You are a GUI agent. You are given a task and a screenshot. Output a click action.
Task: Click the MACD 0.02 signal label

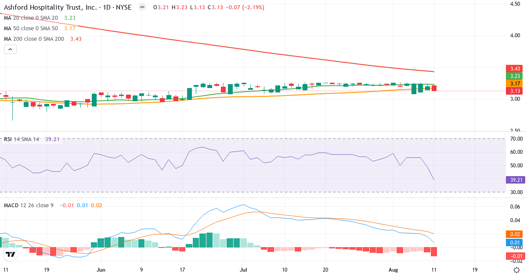(x=515, y=234)
